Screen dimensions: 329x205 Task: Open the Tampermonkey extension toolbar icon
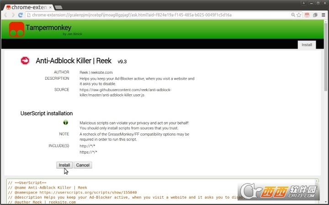[x=307, y=15]
